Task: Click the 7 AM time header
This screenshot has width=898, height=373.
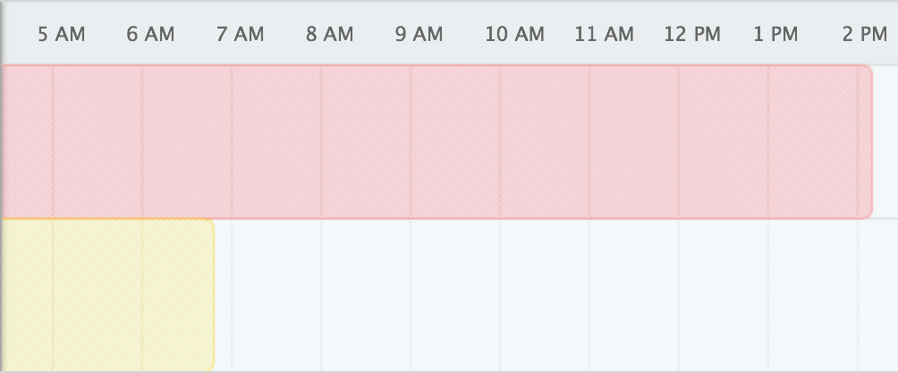Action: 241,35
